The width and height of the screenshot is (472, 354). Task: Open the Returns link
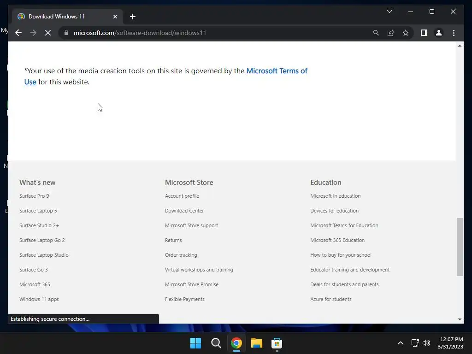pyautogui.click(x=173, y=240)
